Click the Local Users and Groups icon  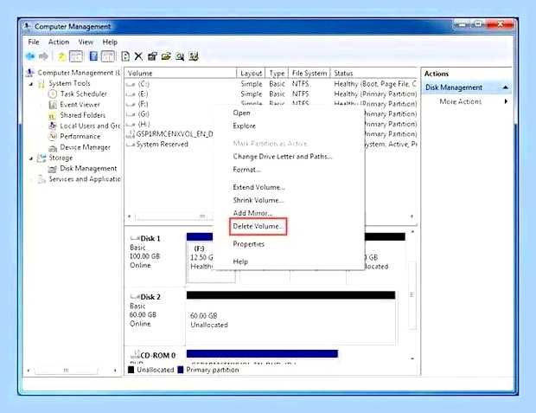pos(52,126)
